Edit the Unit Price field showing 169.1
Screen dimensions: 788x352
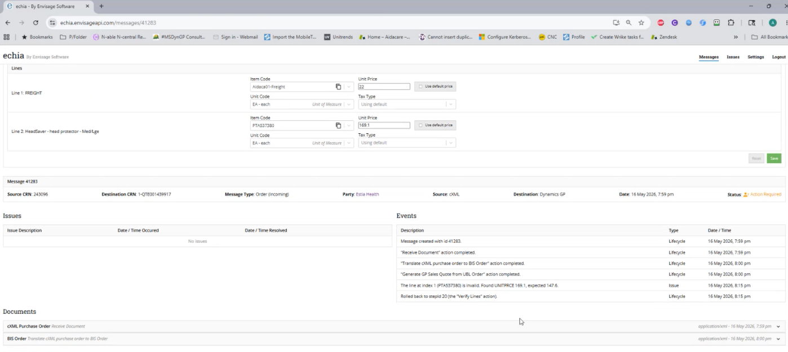pos(384,125)
